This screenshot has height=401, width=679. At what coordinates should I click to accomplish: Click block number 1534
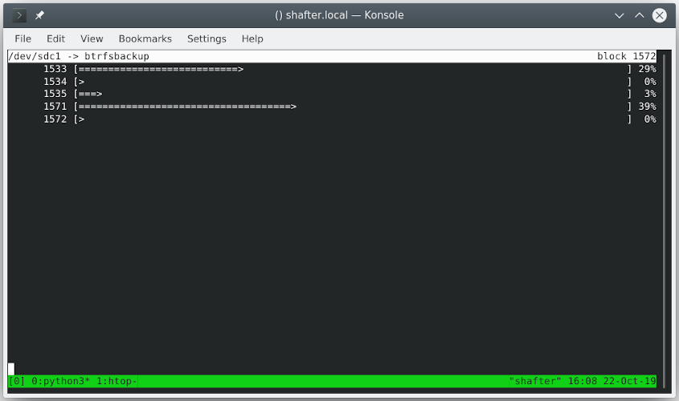pyautogui.click(x=55, y=82)
